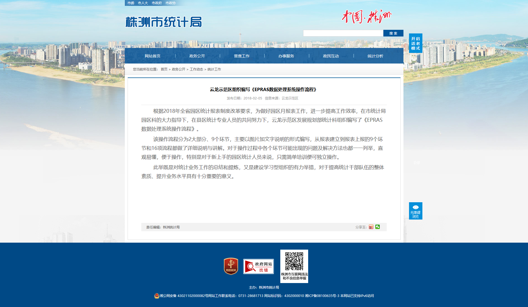This screenshot has height=307, width=528.
Task: Toggle barrier-free browsing (无障碍浏览)
Action: coord(415,211)
